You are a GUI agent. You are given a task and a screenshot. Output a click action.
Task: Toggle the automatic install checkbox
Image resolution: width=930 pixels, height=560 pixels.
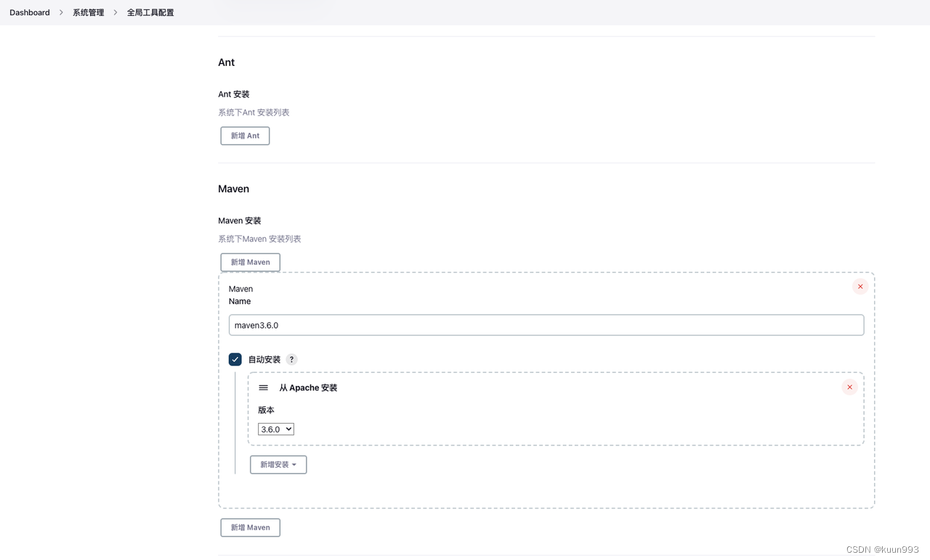[x=235, y=360]
